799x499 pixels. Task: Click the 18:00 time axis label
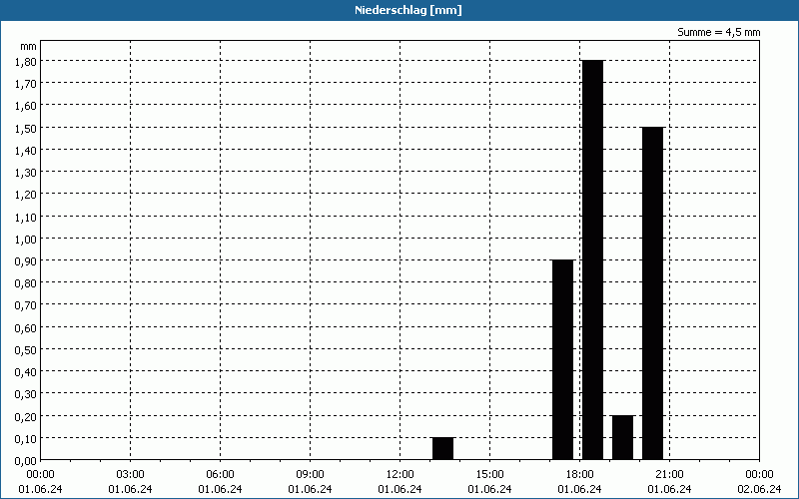(x=580, y=475)
